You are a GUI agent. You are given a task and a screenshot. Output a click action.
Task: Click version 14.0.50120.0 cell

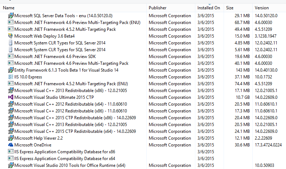point(266,16)
